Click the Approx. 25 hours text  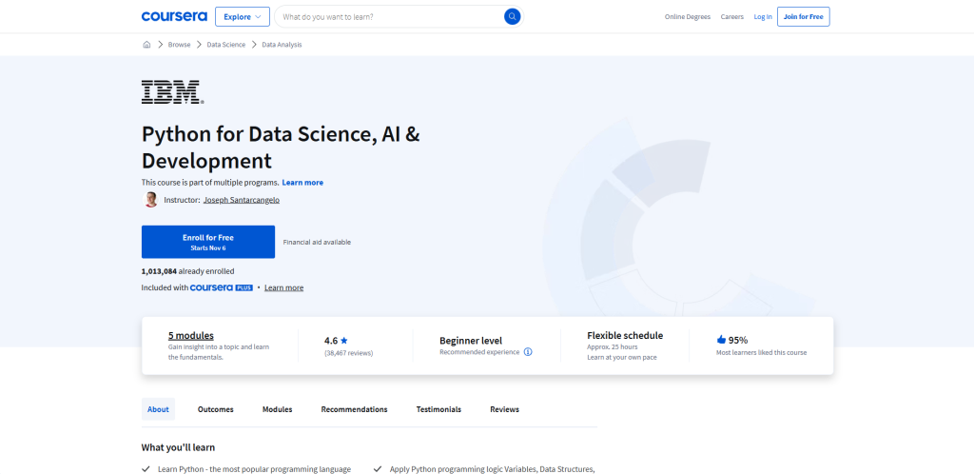(613, 346)
